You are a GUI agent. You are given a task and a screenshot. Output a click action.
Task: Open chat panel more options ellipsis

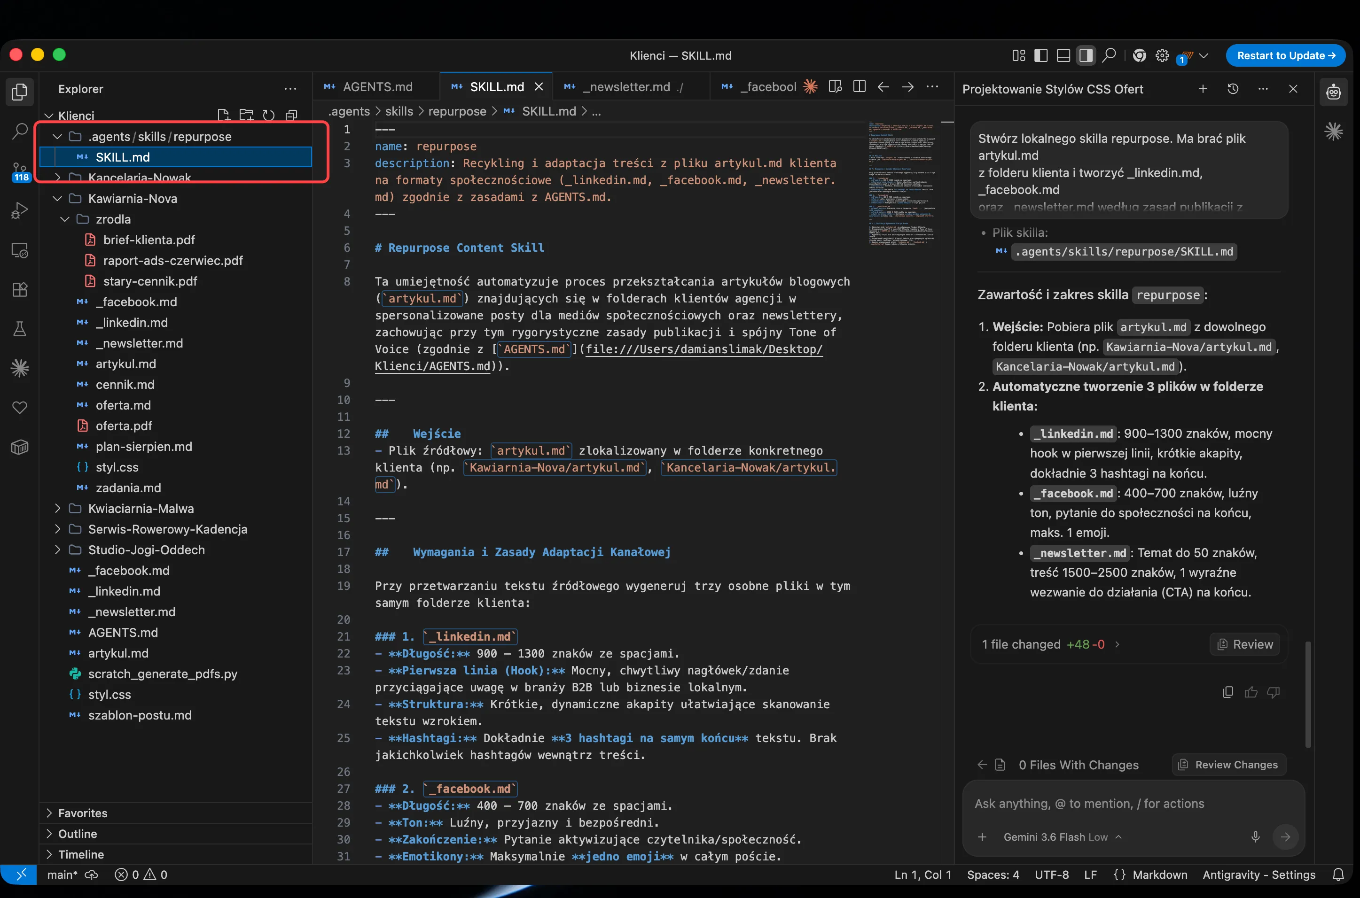tap(1263, 89)
